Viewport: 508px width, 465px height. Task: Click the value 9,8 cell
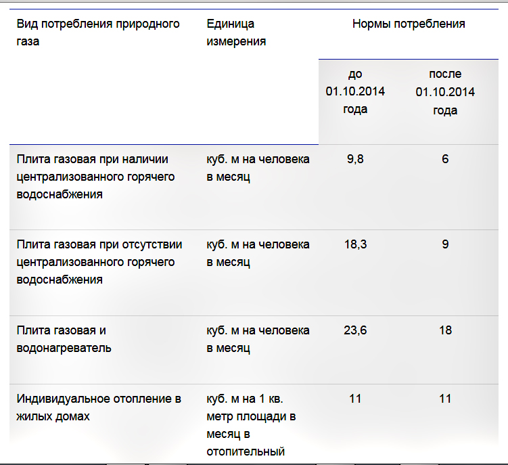tap(355, 159)
